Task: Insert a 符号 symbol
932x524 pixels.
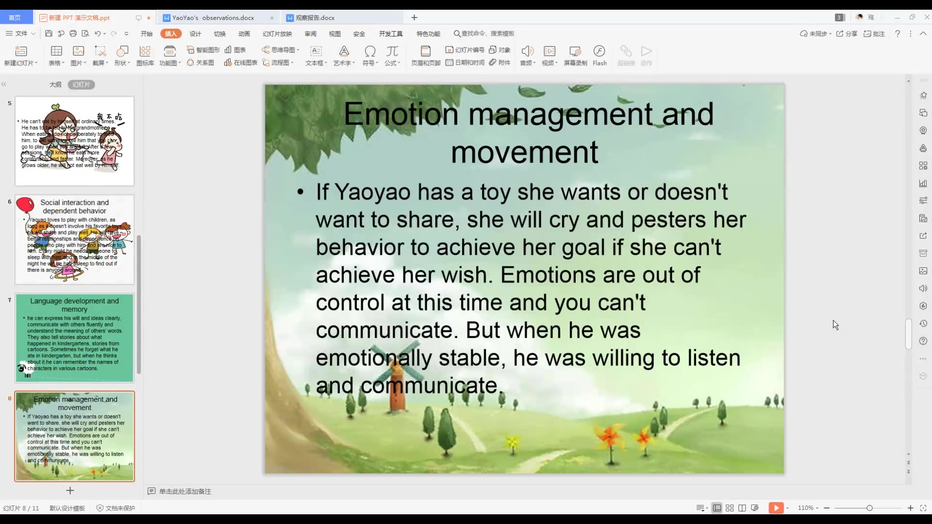Action: coord(370,55)
